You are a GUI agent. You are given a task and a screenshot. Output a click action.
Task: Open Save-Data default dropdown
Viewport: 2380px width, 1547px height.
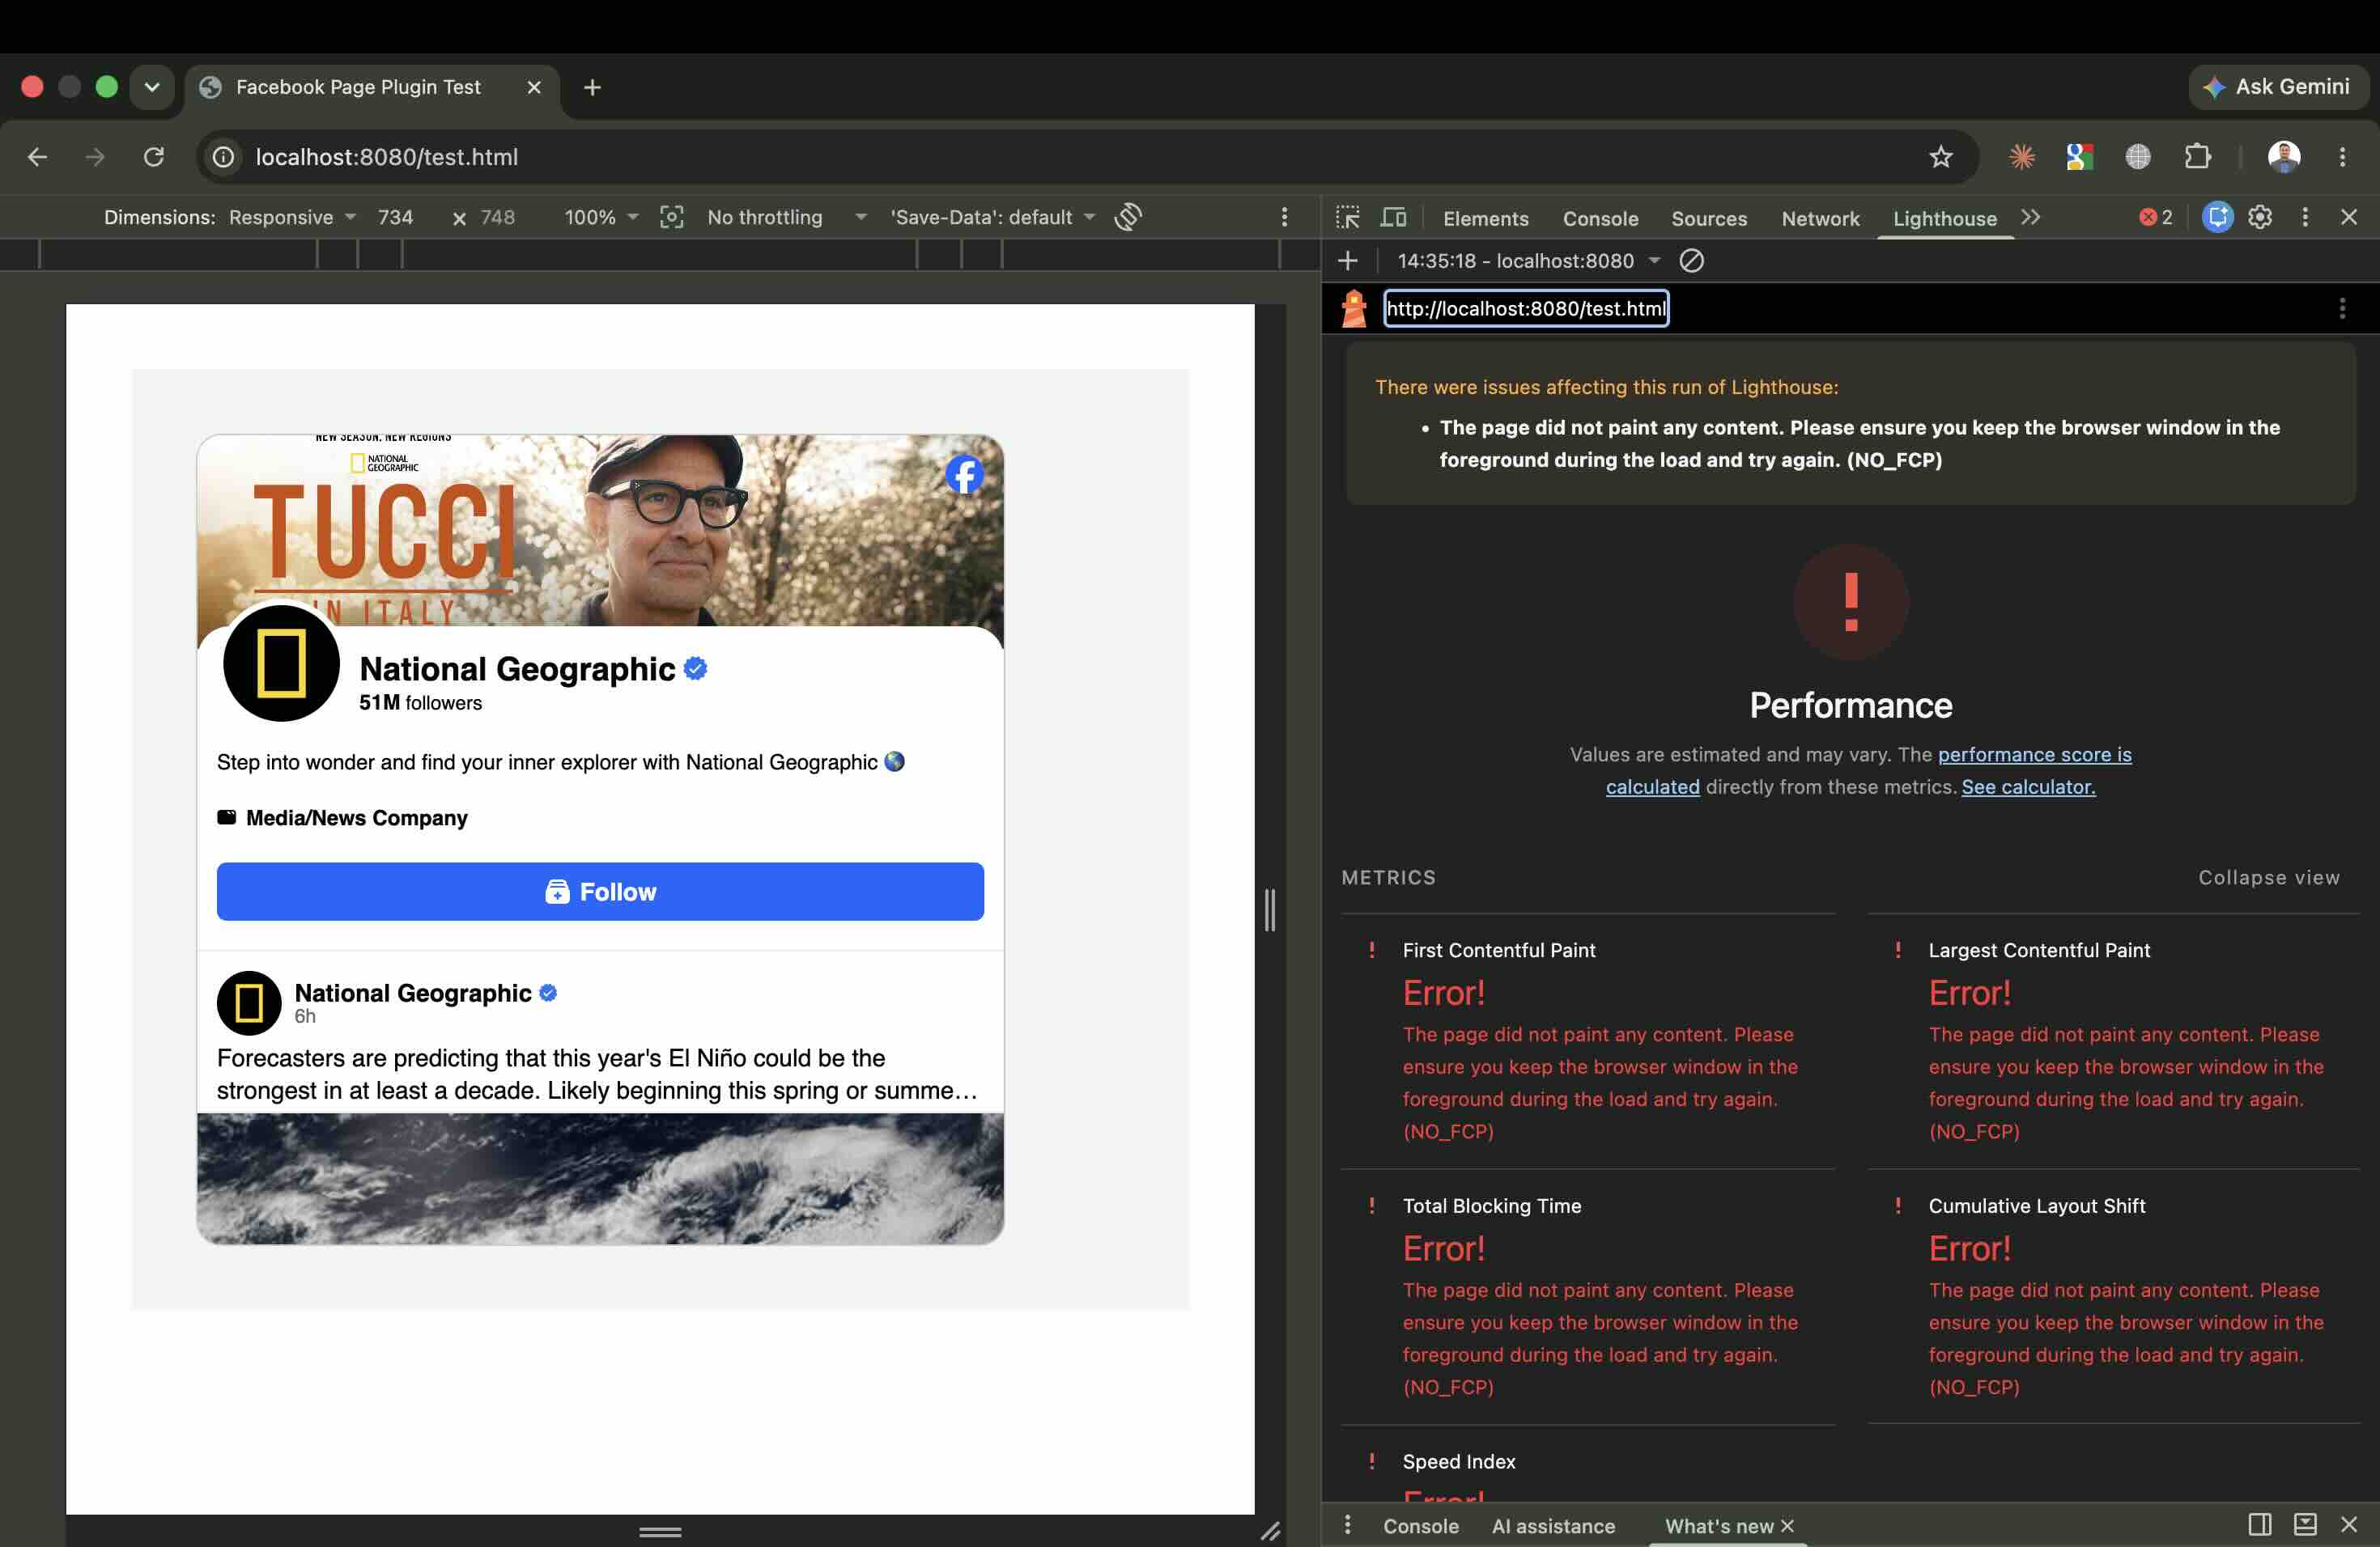(x=992, y=217)
